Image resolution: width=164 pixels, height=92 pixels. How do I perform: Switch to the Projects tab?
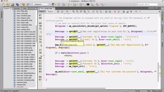pos(7,8)
